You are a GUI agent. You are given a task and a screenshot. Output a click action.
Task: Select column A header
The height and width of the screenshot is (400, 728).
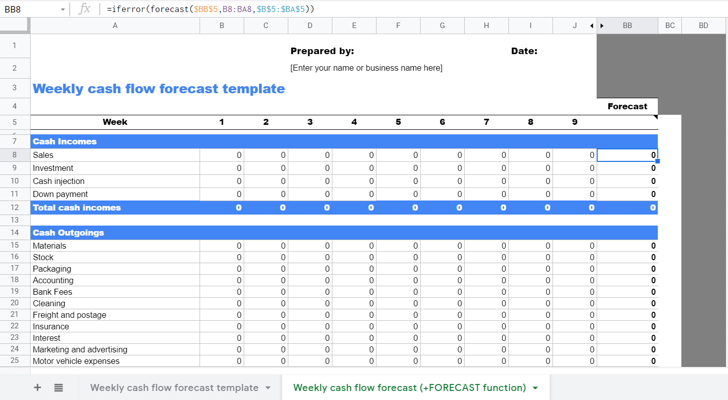tap(115, 26)
